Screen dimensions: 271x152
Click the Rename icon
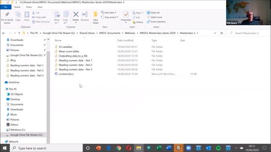[x=85, y=14]
